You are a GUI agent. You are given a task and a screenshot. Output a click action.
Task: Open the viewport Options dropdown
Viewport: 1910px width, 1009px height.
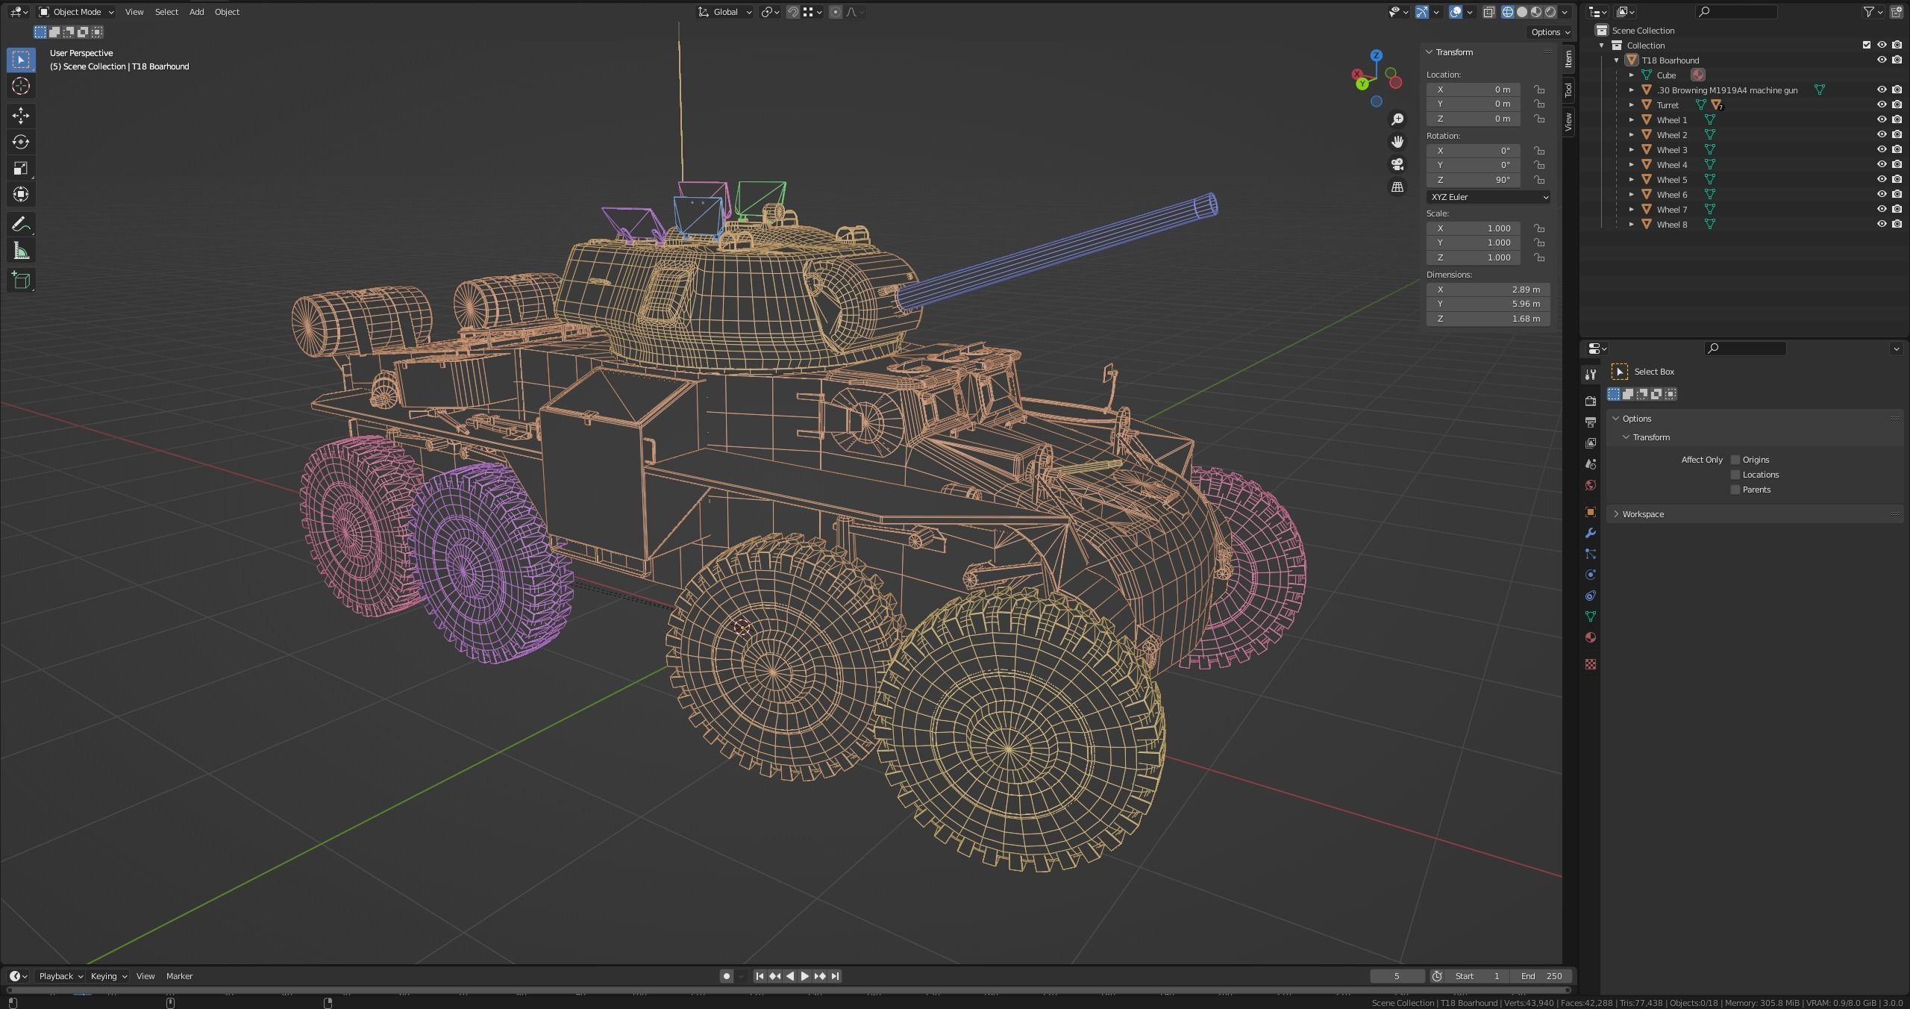pos(1550,32)
